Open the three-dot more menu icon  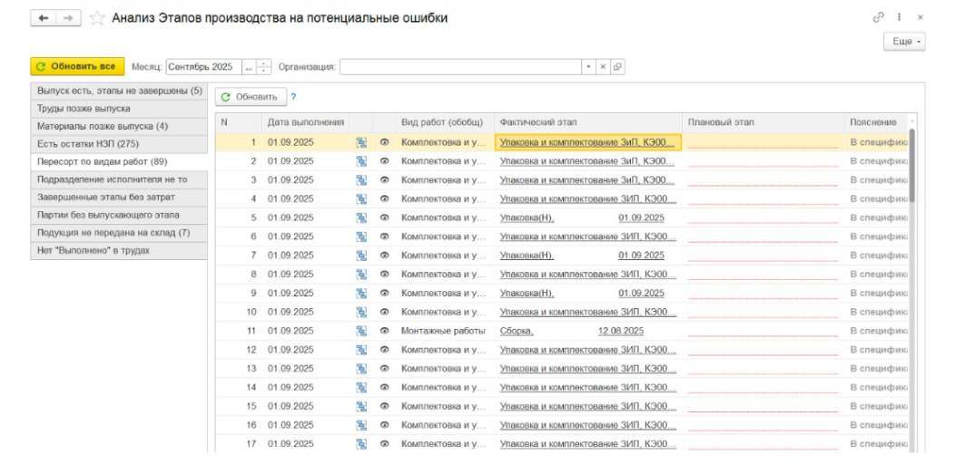(x=899, y=17)
